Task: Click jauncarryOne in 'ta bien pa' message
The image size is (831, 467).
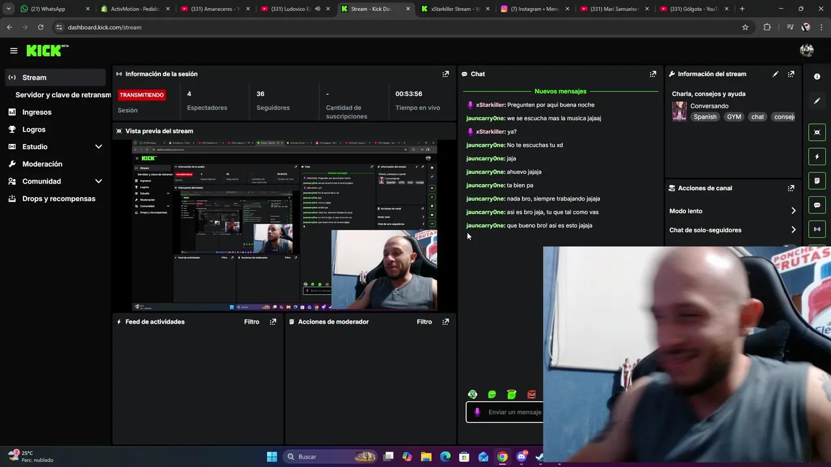Action: (485, 186)
